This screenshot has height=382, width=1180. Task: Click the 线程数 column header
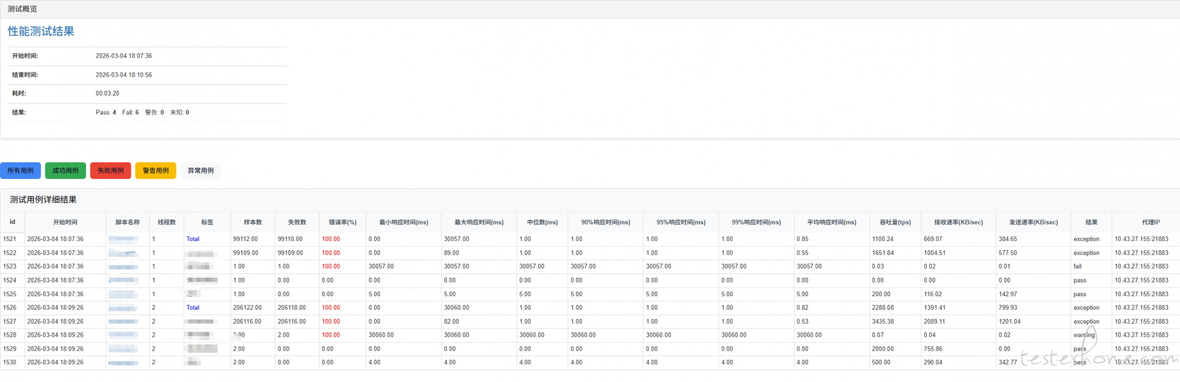167,222
